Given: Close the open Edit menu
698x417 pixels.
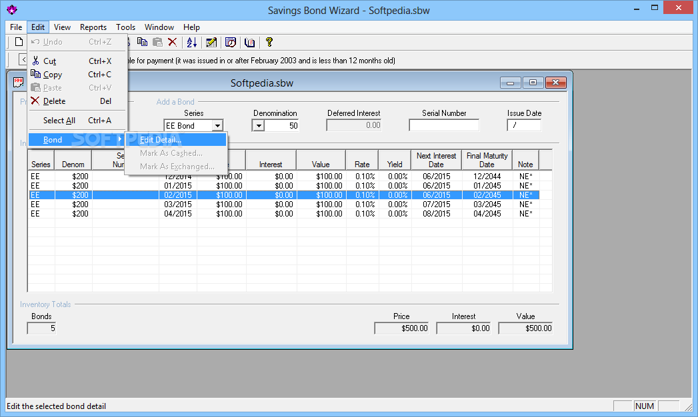Looking at the screenshot, I should [38, 27].
